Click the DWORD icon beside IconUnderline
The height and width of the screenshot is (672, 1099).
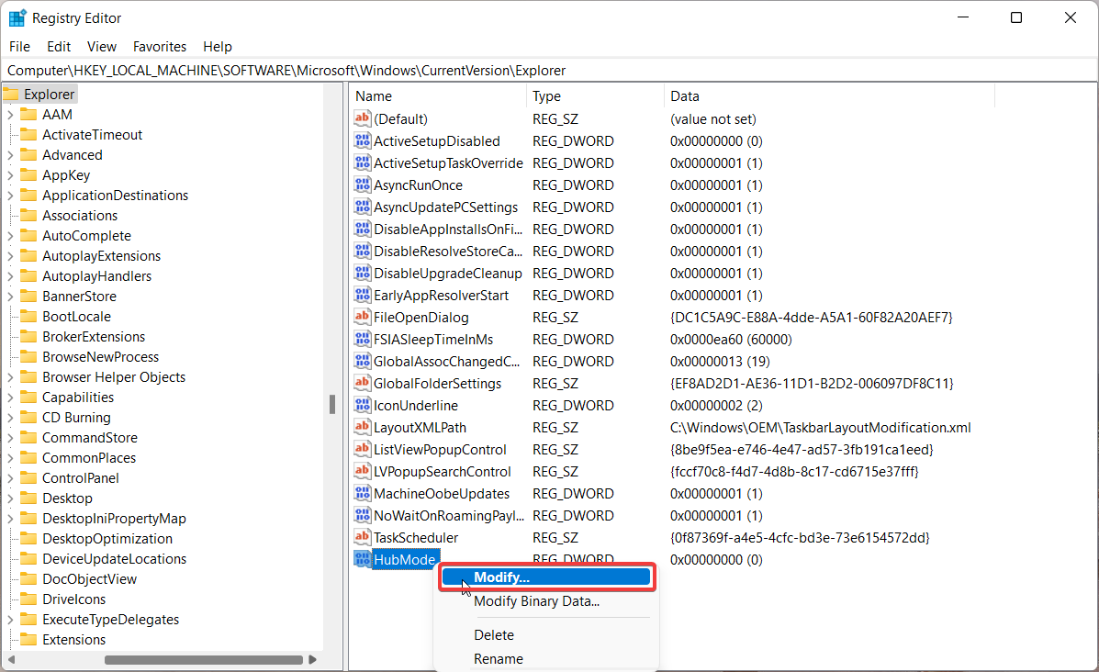(363, 406)
